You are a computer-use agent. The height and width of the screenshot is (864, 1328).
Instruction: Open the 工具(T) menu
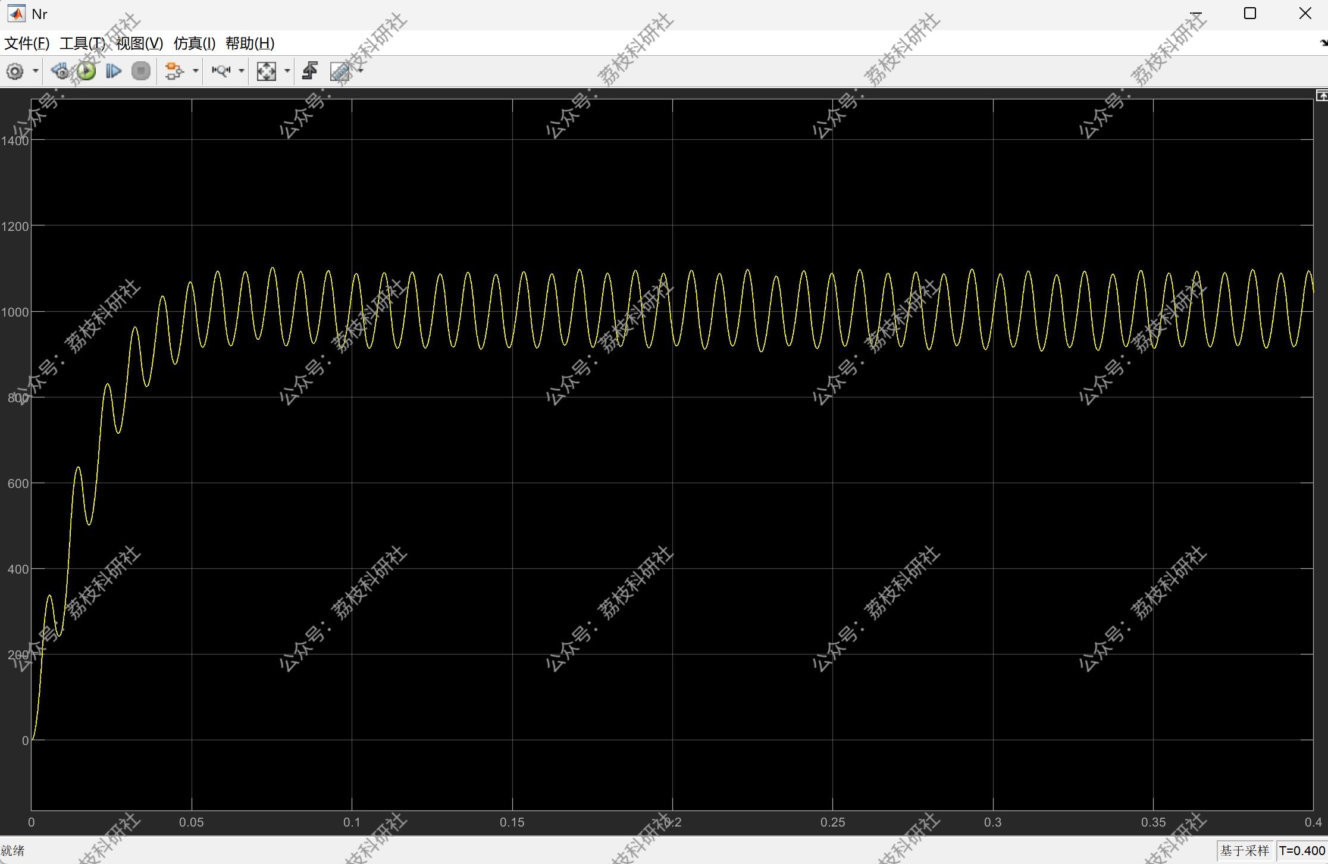coord(82,43)
